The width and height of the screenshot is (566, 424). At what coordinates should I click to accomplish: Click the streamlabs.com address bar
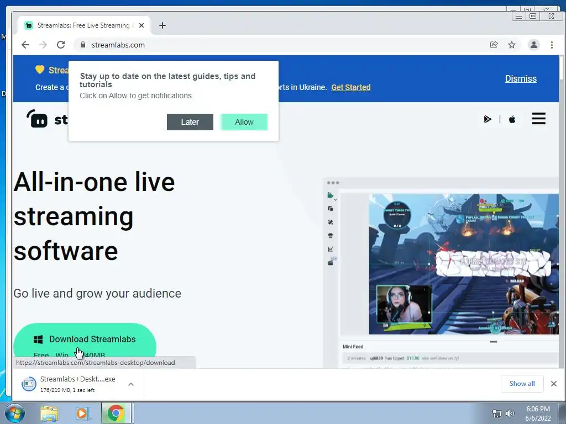pyautogui.click(x=281, y=45)
